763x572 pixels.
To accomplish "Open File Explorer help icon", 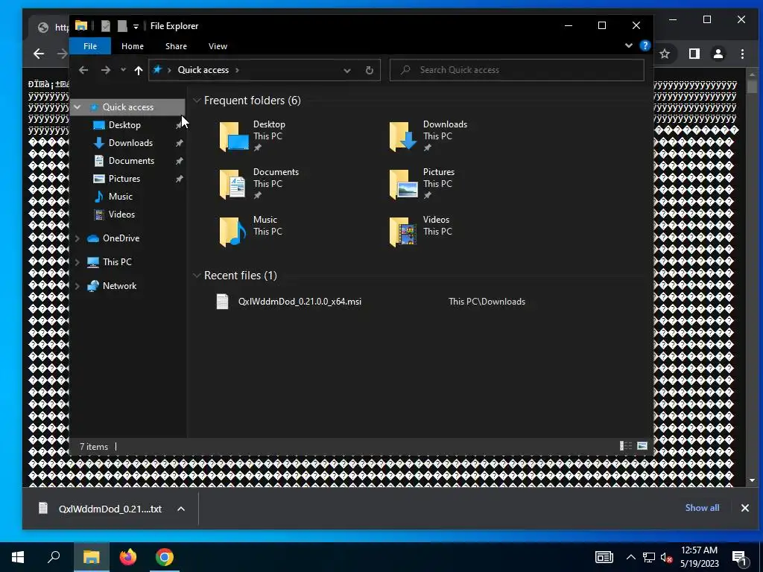I will (x=645, y=45).
